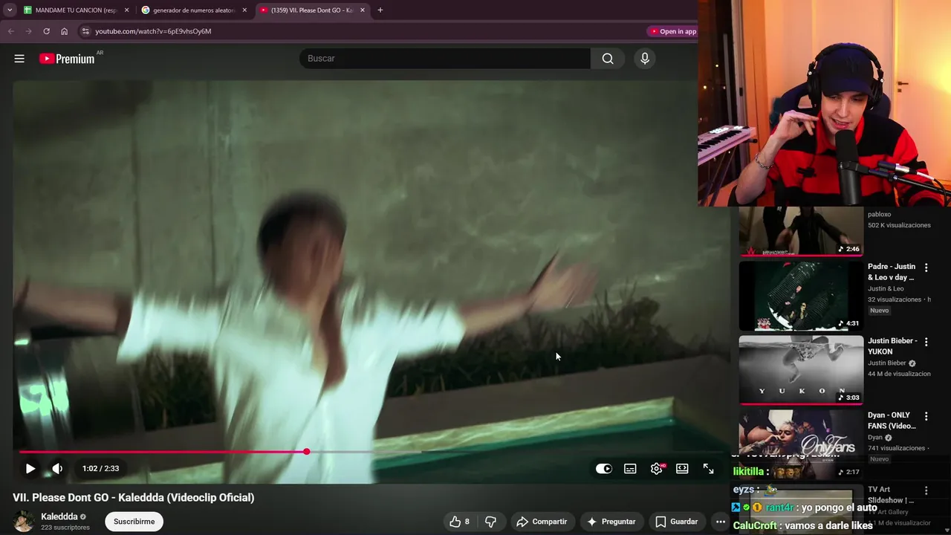The image size is (951, 535).
Task: Open options menu for Padre video
Action: click(926, 267)
